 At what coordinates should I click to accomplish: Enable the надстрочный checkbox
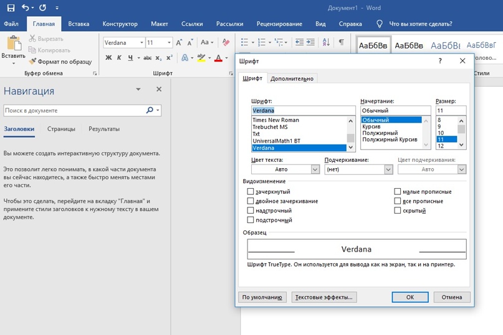(250, 210)
